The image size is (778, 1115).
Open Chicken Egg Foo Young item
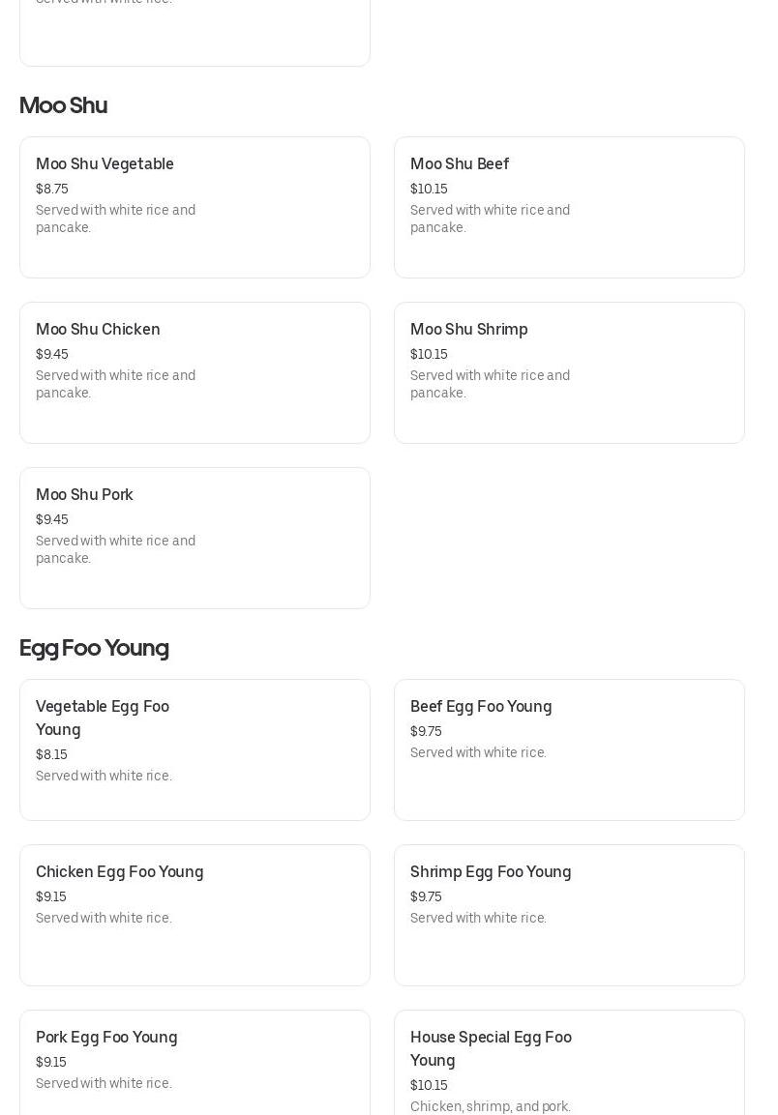(x=194, y=915)
